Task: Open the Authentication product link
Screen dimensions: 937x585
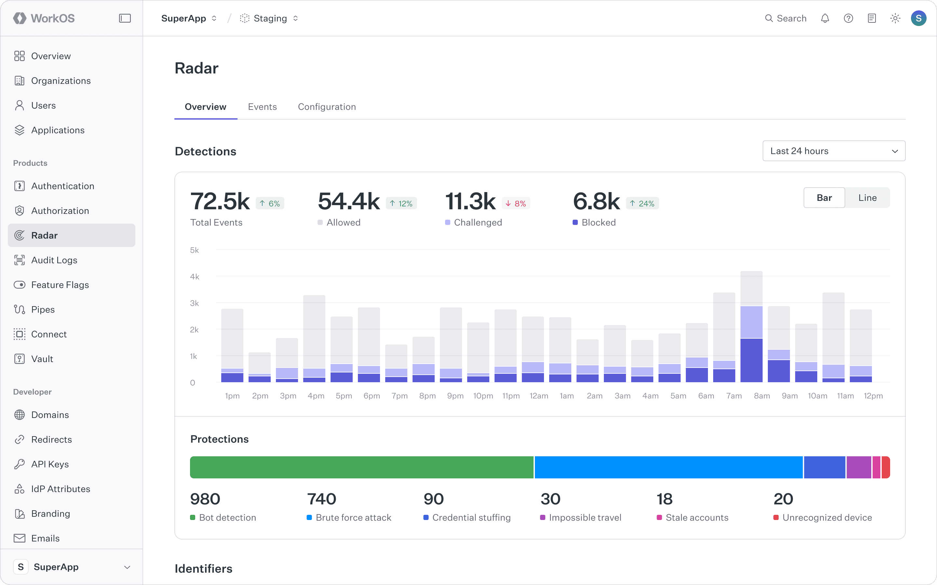Action: (72, 186)
